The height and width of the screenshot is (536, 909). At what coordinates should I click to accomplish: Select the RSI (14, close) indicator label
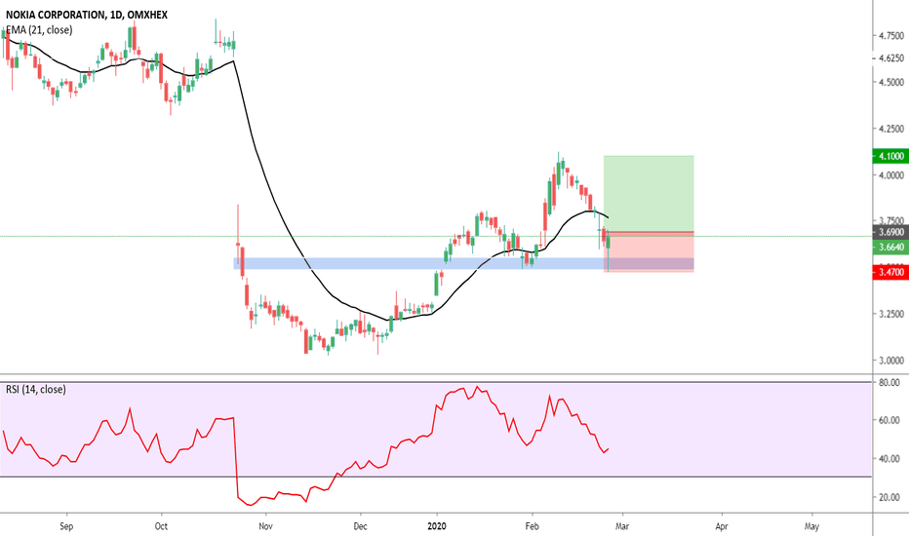click(36, 390)
